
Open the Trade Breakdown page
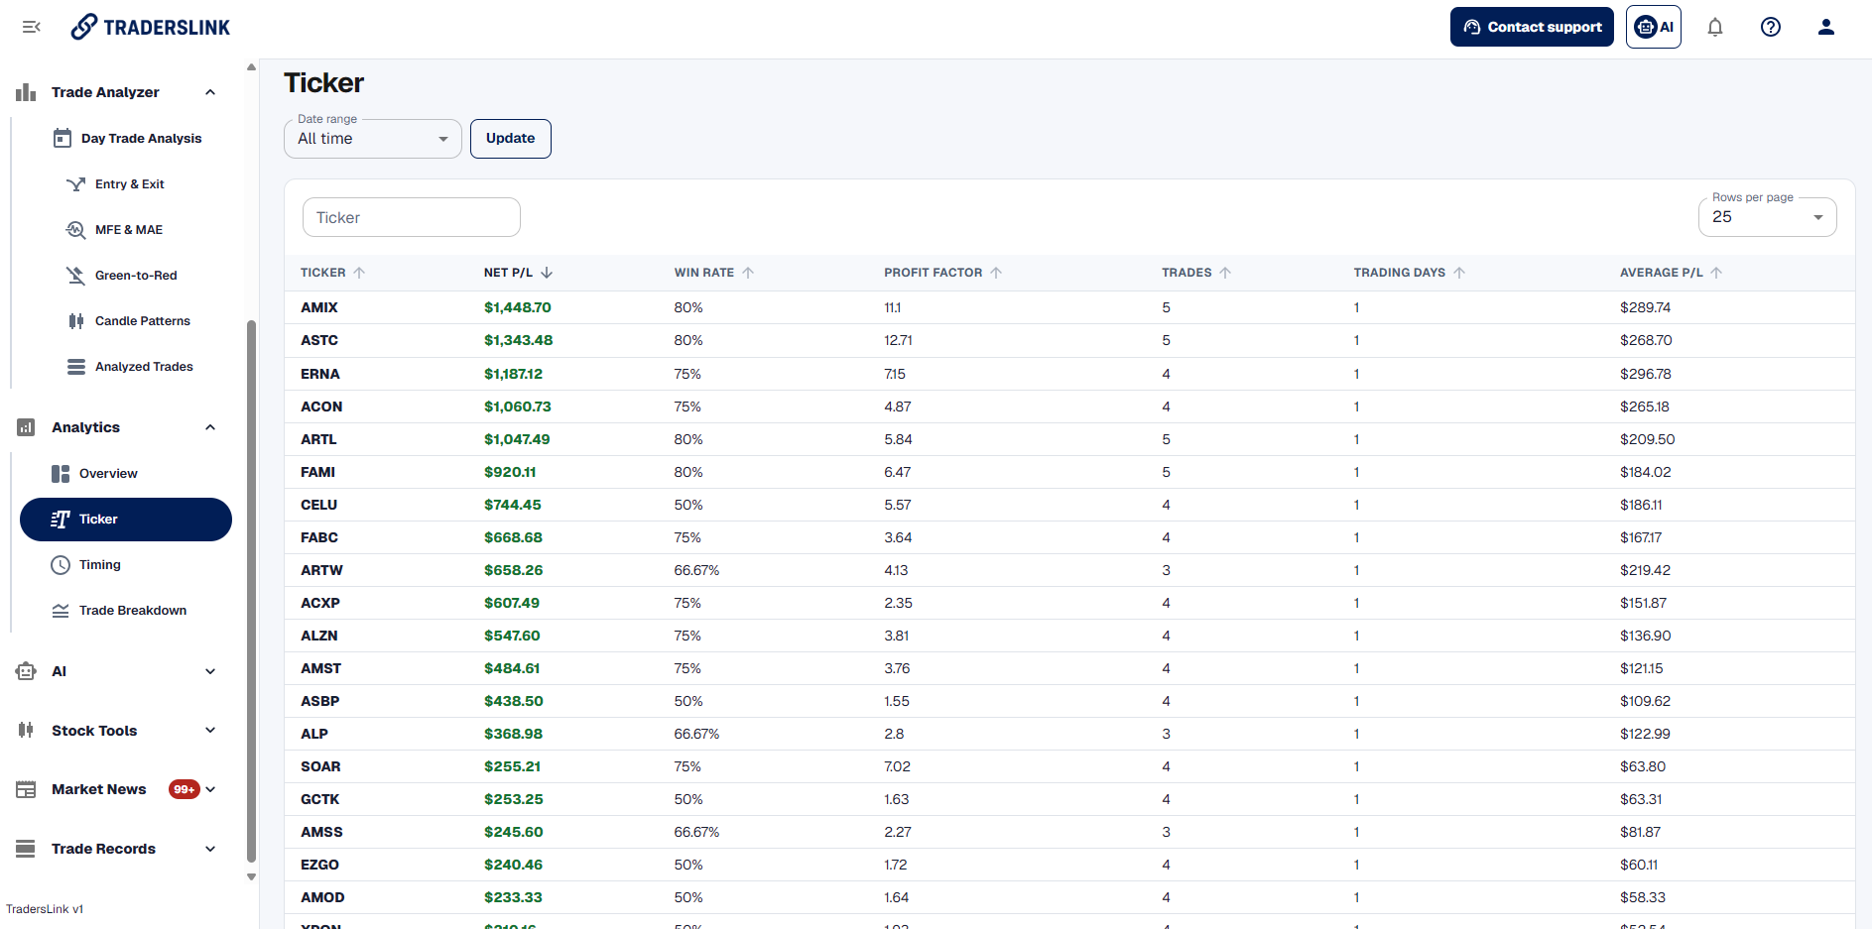133,611
